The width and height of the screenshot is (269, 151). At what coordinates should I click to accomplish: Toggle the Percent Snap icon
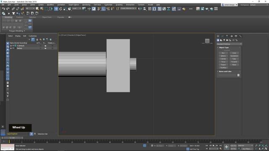click(x=108, y=9)
